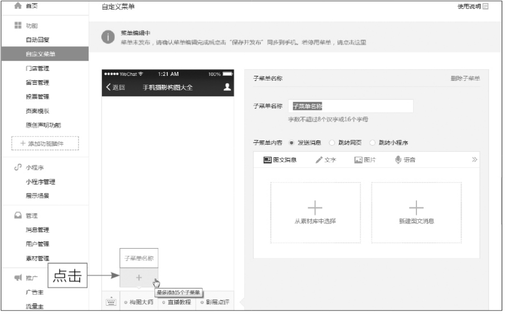Click the 从素材库中选择 box
Screen dimensions: 505x314
315,212
